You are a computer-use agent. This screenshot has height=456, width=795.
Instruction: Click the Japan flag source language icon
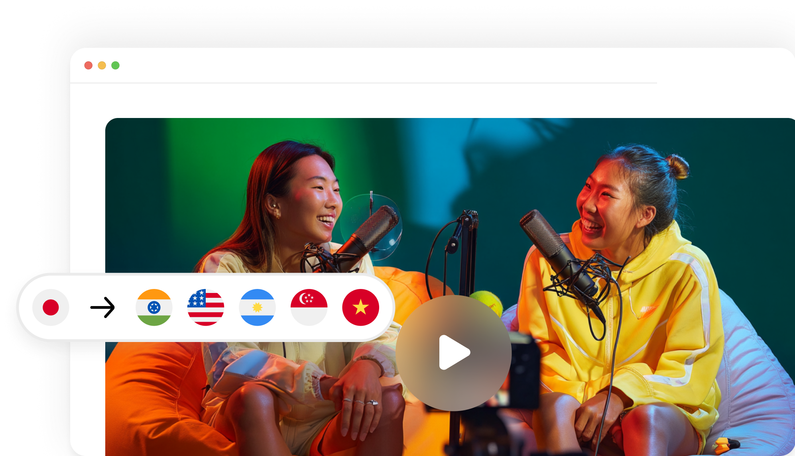point(51,307)
